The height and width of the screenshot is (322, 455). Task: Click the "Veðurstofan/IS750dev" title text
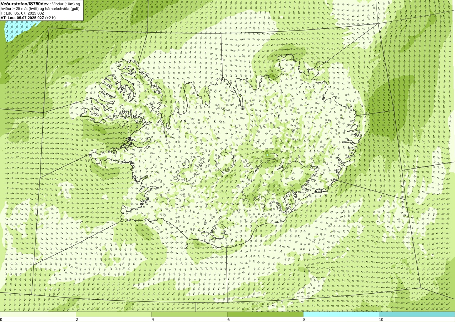25,3
